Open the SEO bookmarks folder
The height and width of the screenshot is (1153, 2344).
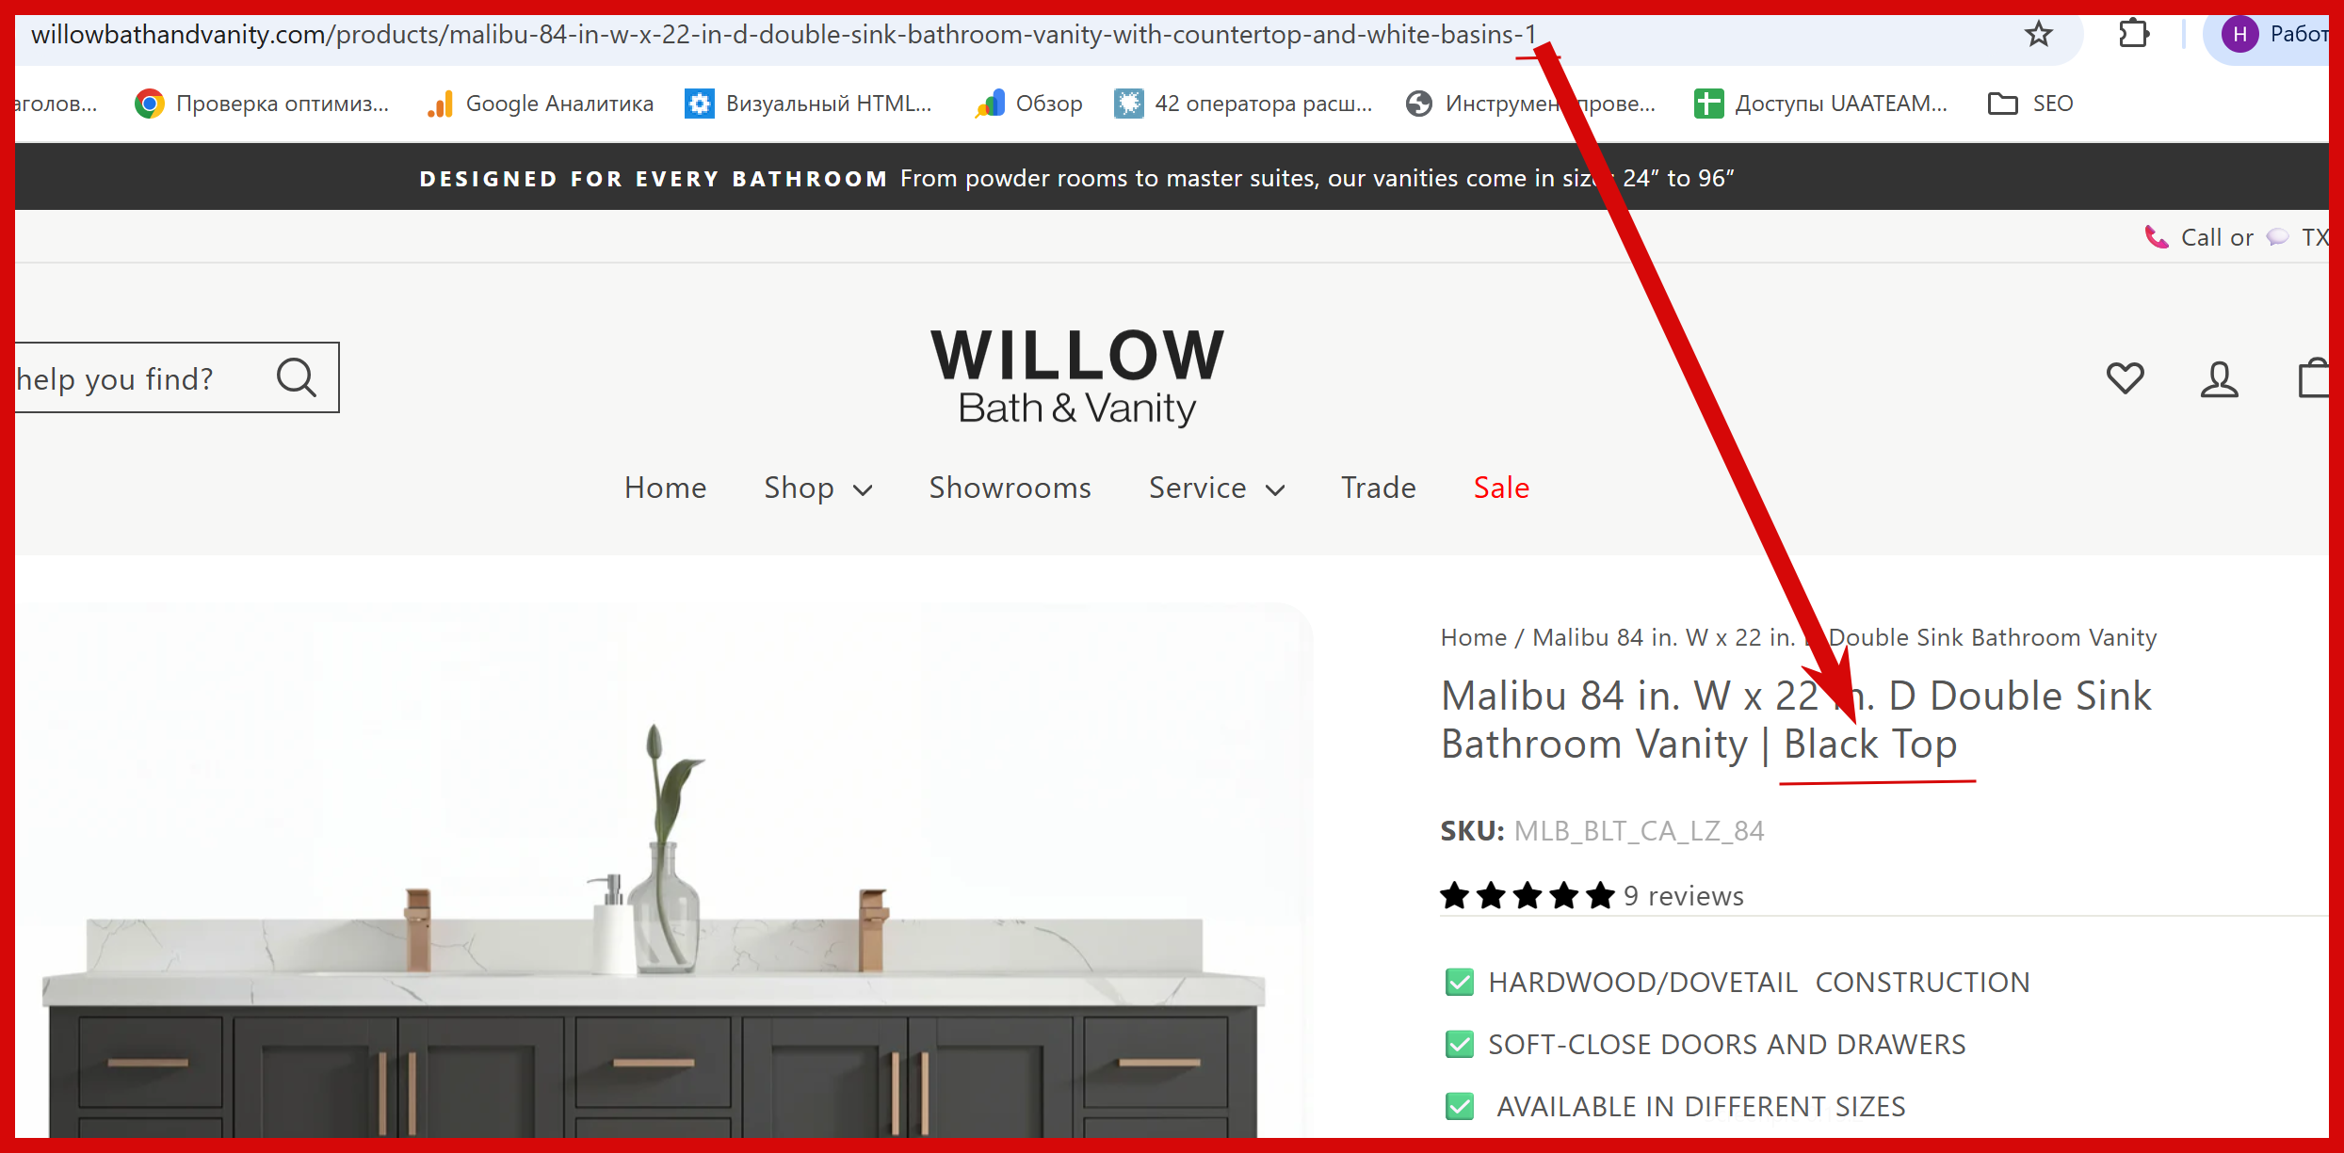click(x=2030, y=104)
